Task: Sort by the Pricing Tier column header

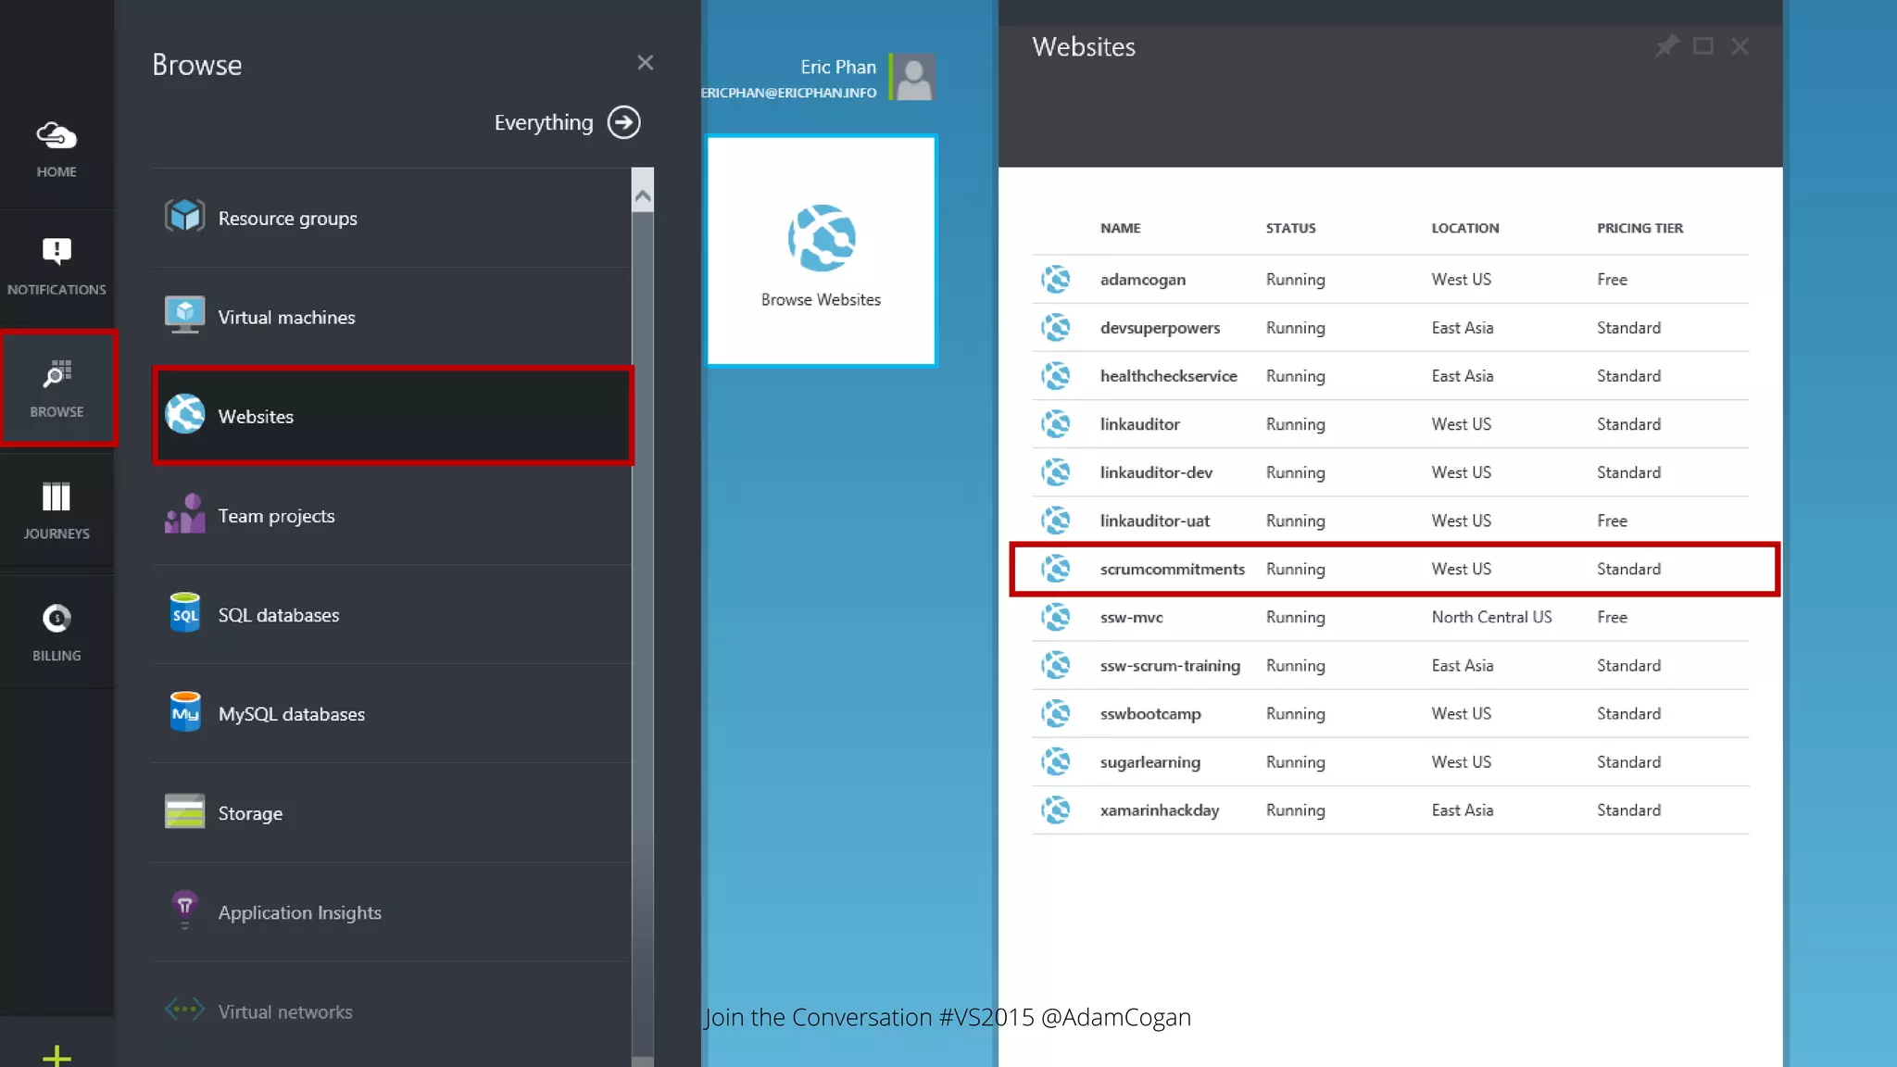Action: point(1639,228)
